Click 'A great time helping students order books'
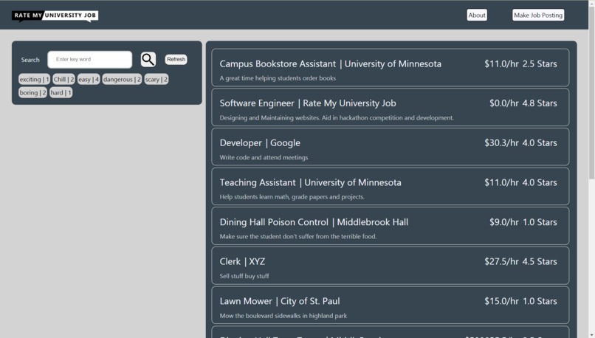Screen dimensions: 595x338 (x=278, y=78)
